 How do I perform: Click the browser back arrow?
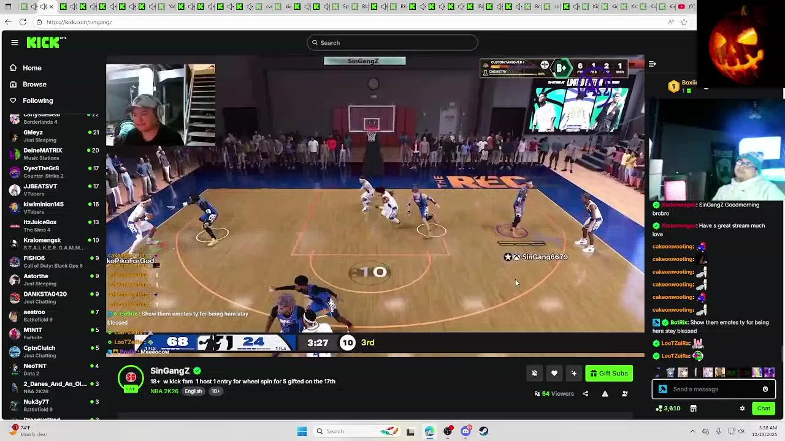pos(7,22)
